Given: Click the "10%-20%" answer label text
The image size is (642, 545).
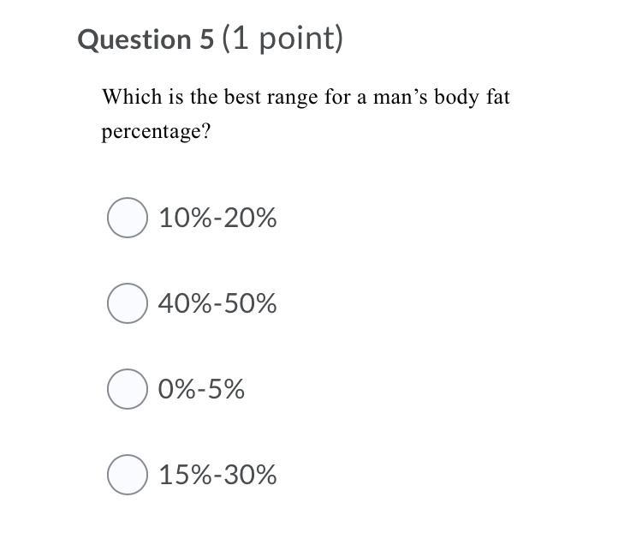Looking at the screenshot, I should point(217,218).
